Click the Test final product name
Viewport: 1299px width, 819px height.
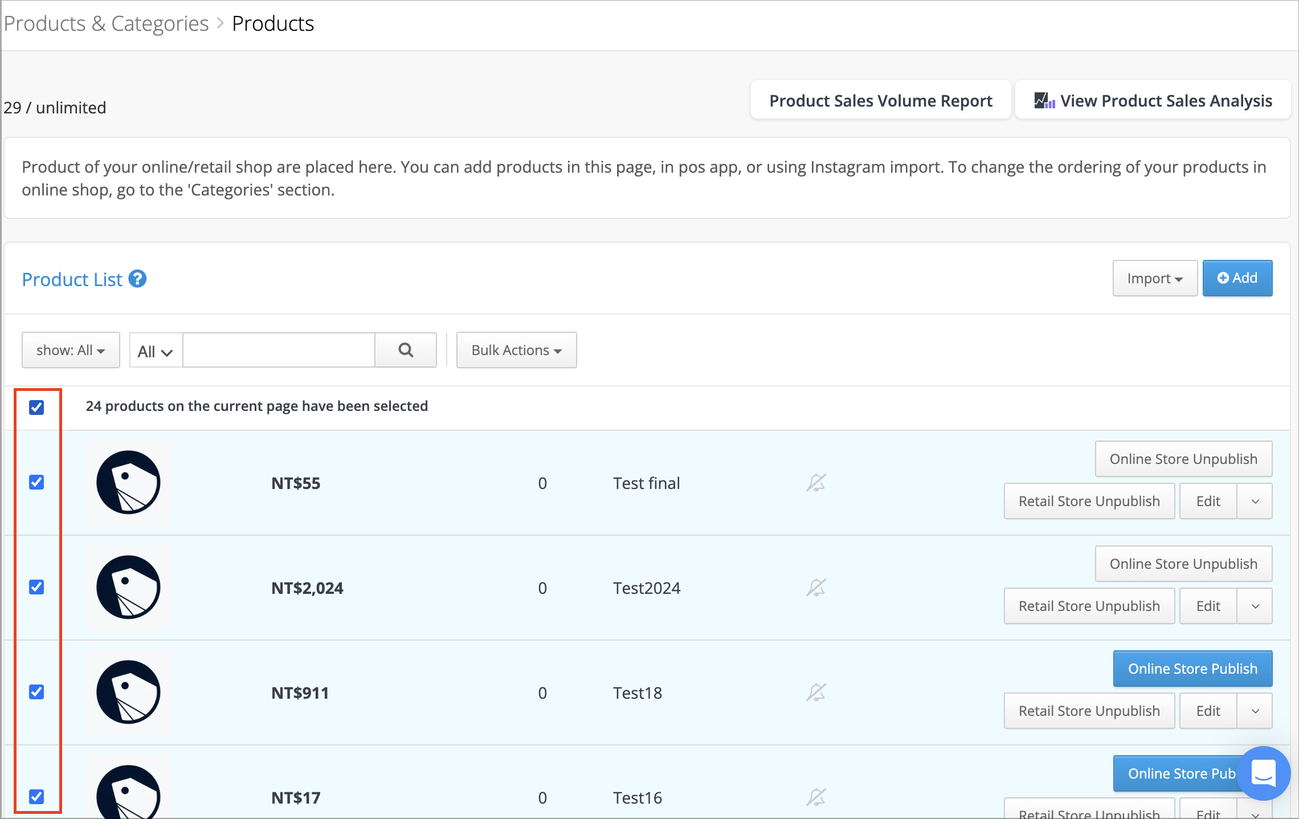click(646, 483)
